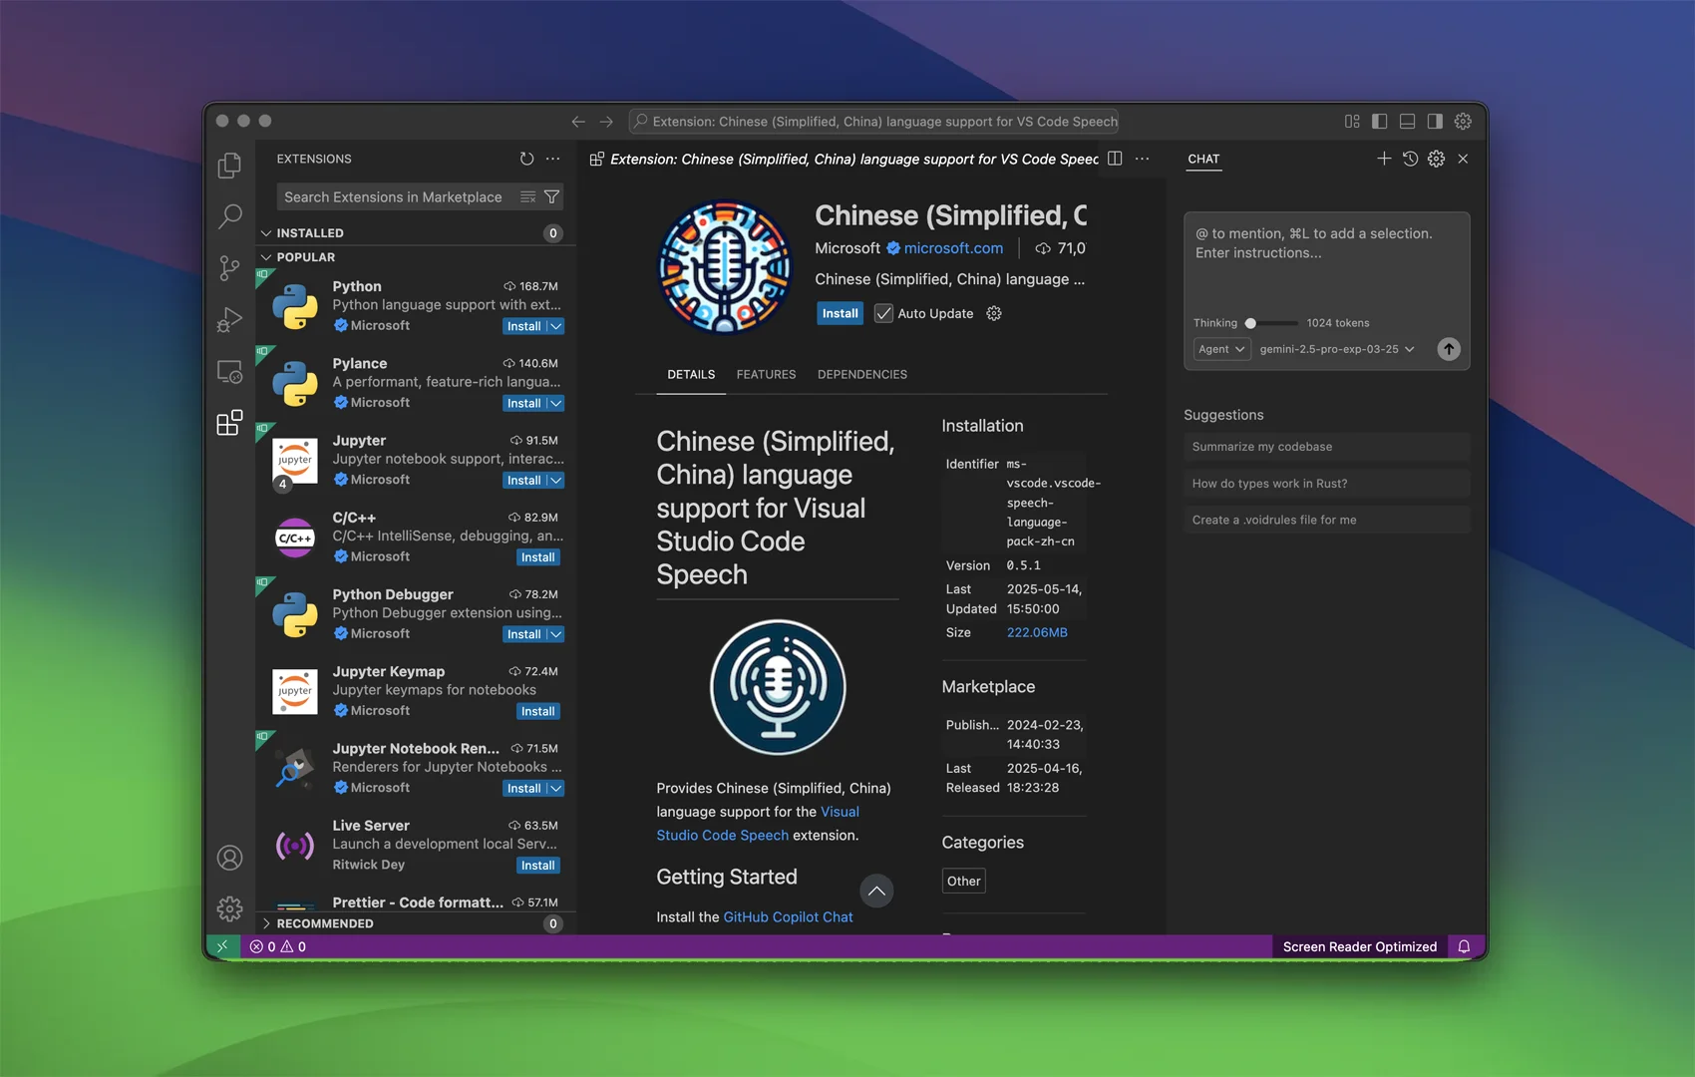Install the Chinese speech extension

tap(840, 313)
